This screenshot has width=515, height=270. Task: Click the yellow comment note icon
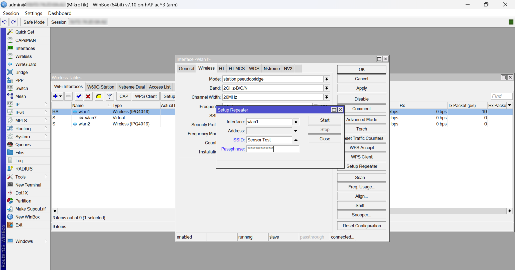point(99,96)
